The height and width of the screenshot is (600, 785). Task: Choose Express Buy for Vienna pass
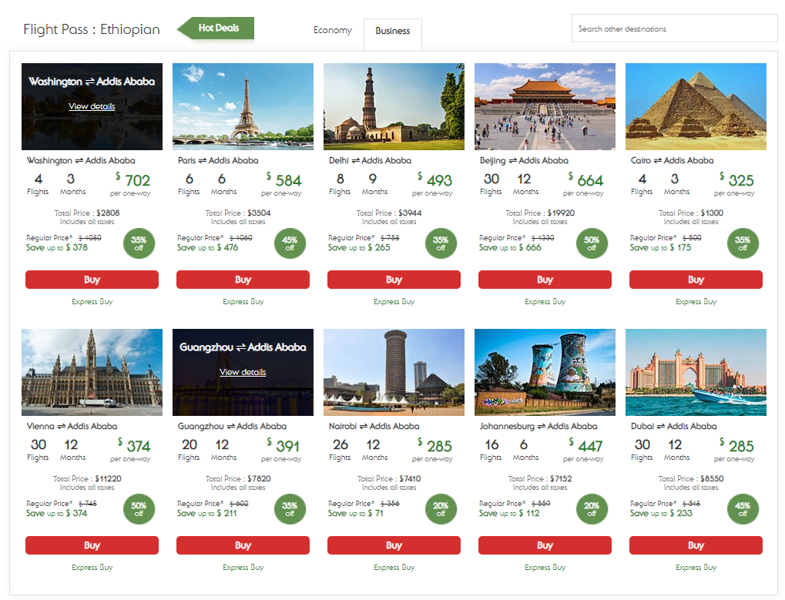click(x=92, y=568)
